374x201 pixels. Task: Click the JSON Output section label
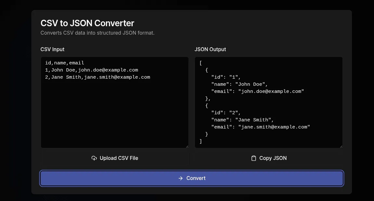click(210, 49)
